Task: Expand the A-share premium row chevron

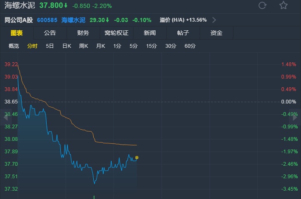Action: [214, 20]
